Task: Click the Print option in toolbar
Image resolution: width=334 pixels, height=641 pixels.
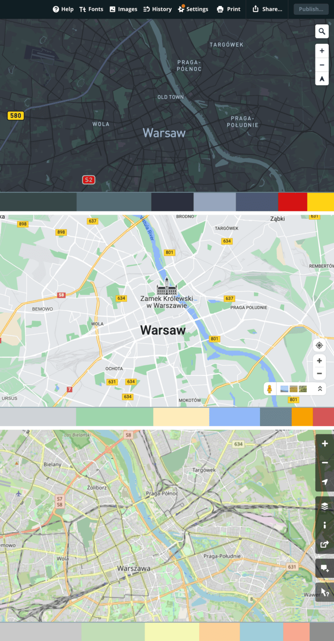Action: [228, 9]
